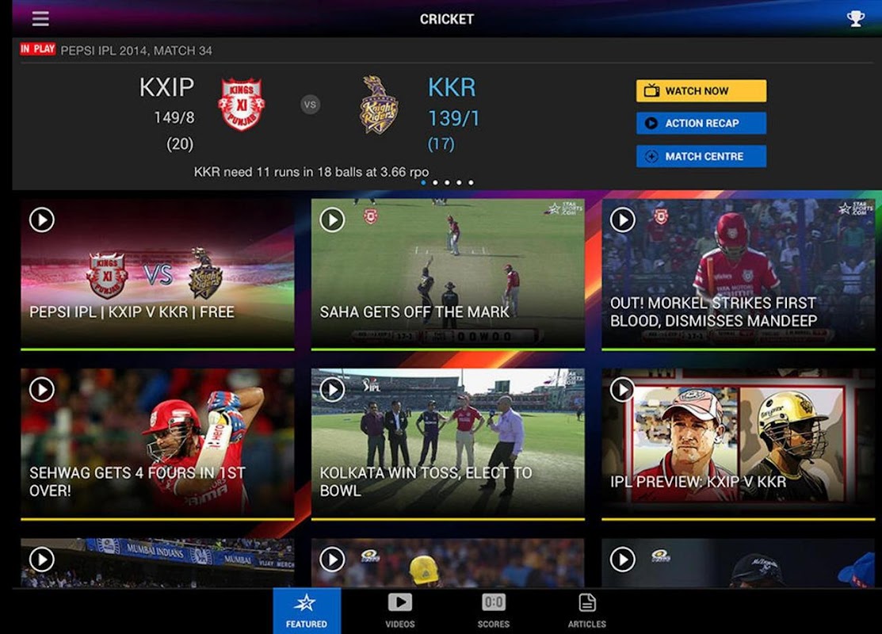Tap the plus icon on Match Centre
882x634 pixels.
pos(651,156)
